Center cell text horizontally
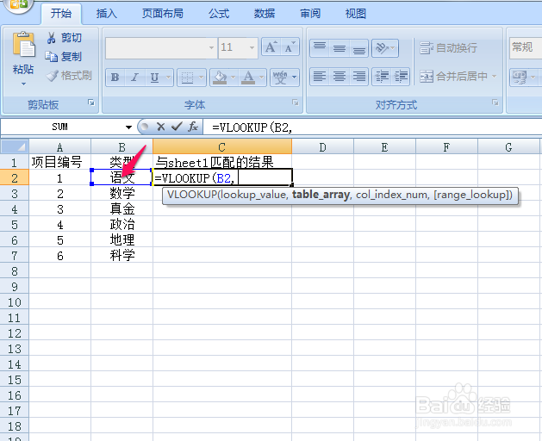 (x=340, y=77)
